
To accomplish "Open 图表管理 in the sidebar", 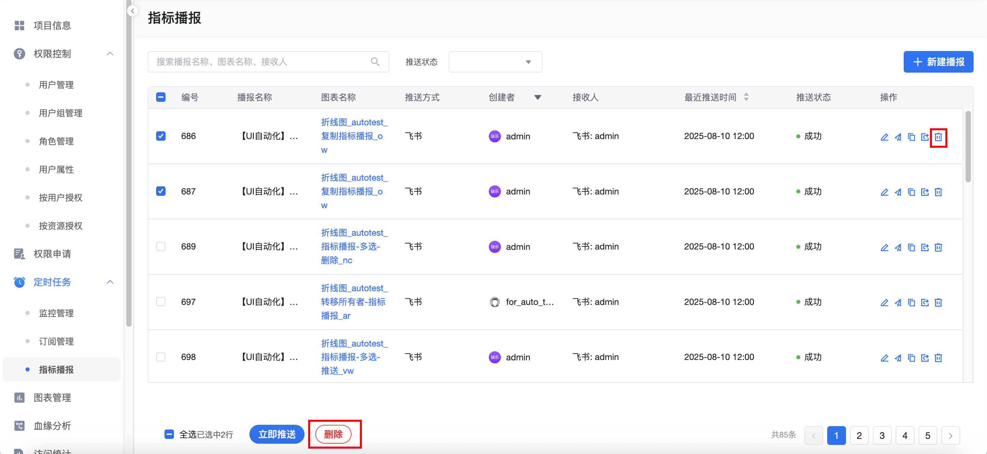I will coord(52,397).
